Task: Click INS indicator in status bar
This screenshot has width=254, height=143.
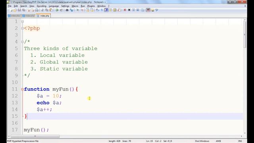Action: (240, 141)
